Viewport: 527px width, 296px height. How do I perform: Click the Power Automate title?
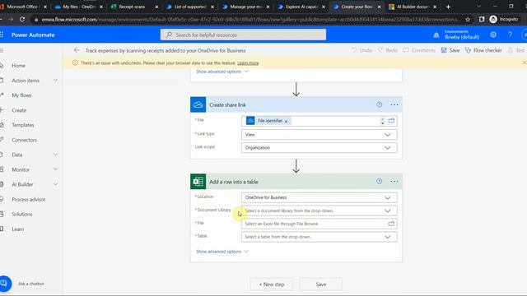click(x=33, y=35)
